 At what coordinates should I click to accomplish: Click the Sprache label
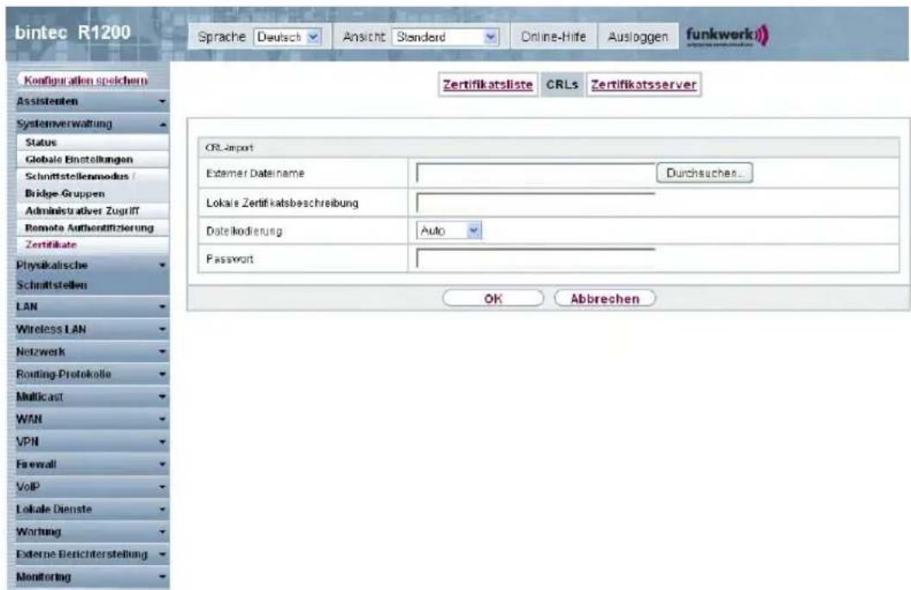(222, 37)
